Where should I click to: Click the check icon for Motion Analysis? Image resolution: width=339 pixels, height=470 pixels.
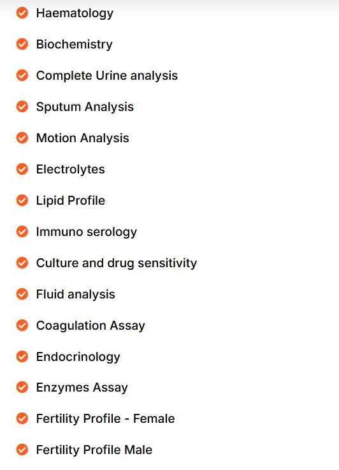(22, 138)
